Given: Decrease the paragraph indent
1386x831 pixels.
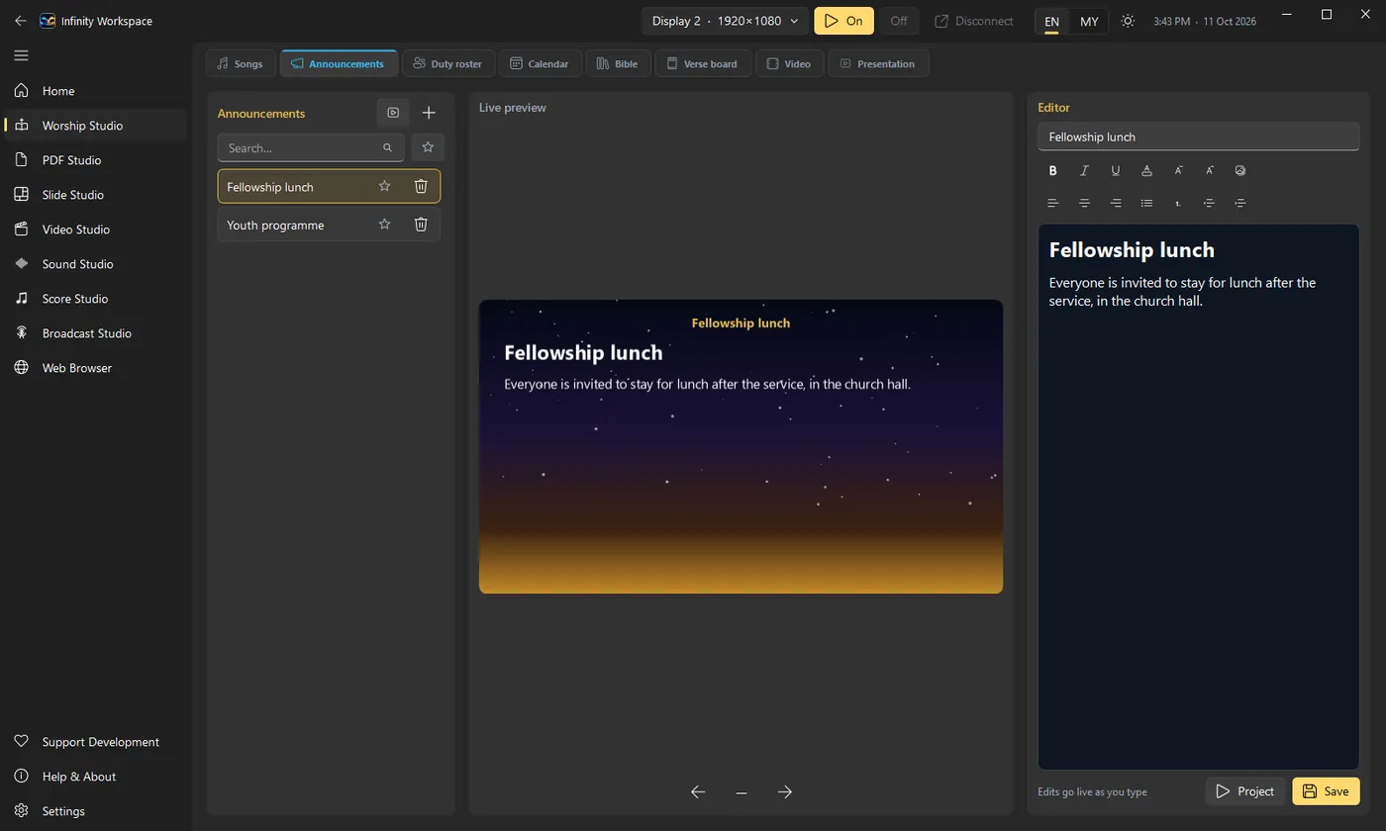Looking at the screenshot, I should [1209, 203].
